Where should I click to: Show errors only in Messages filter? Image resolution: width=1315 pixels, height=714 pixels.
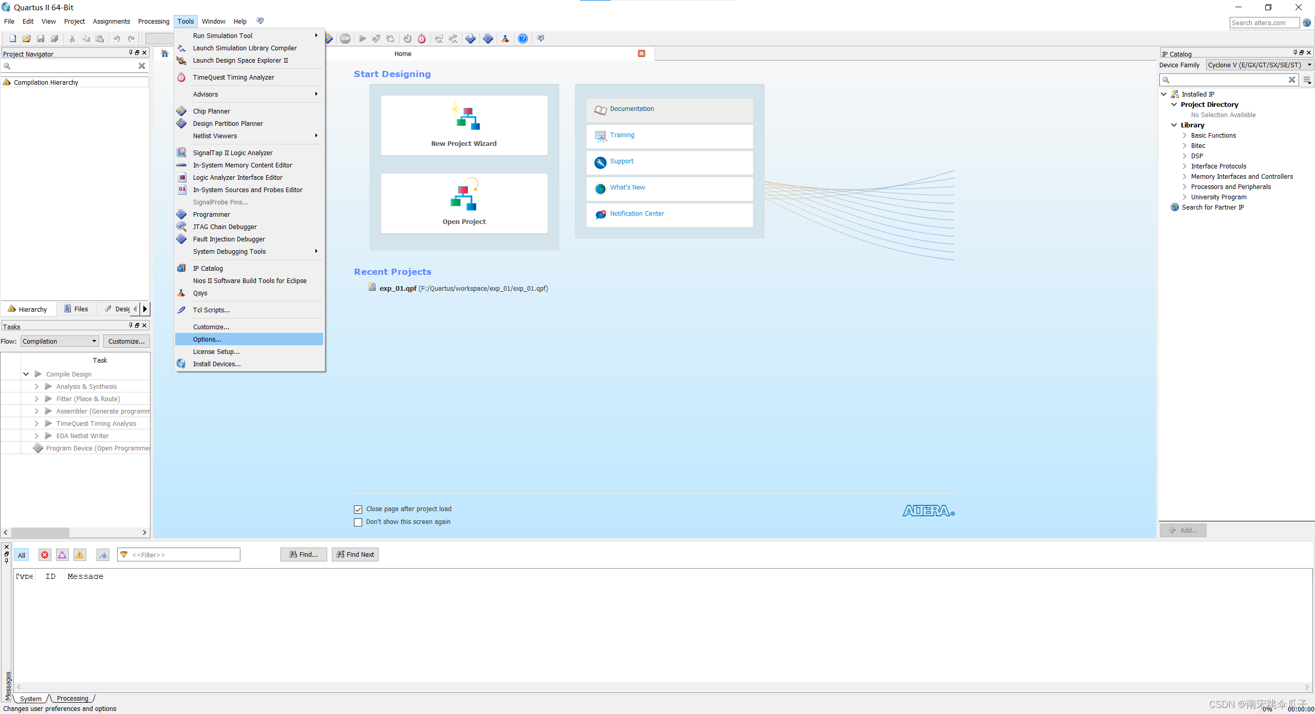coord(45,555)
